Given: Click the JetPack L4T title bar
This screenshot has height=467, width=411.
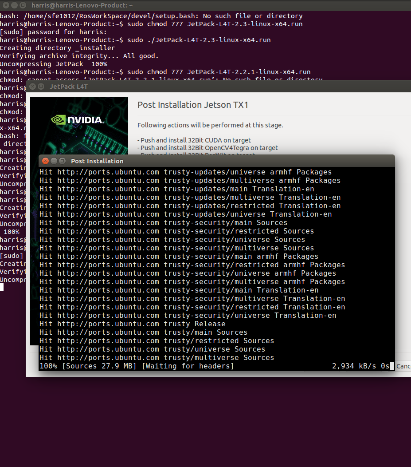Looking at the screenshot, I should coord(218,87).
